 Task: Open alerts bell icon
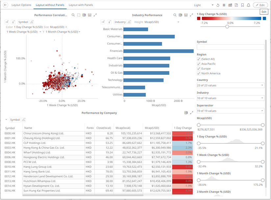point(249,5)
